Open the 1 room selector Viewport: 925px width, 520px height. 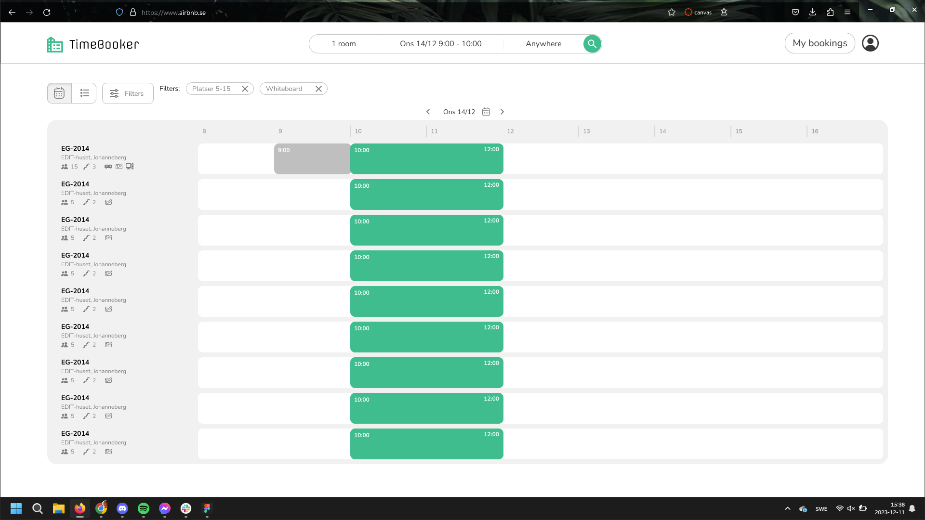pos(344,44)
